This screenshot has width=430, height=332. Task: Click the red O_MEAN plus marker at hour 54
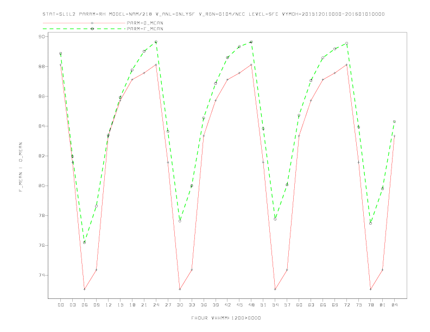click(275, 289)
